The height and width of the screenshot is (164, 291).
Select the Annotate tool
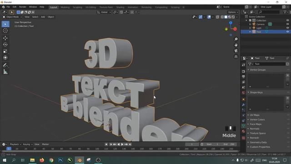pyautogui.click(x=5, y=65)
